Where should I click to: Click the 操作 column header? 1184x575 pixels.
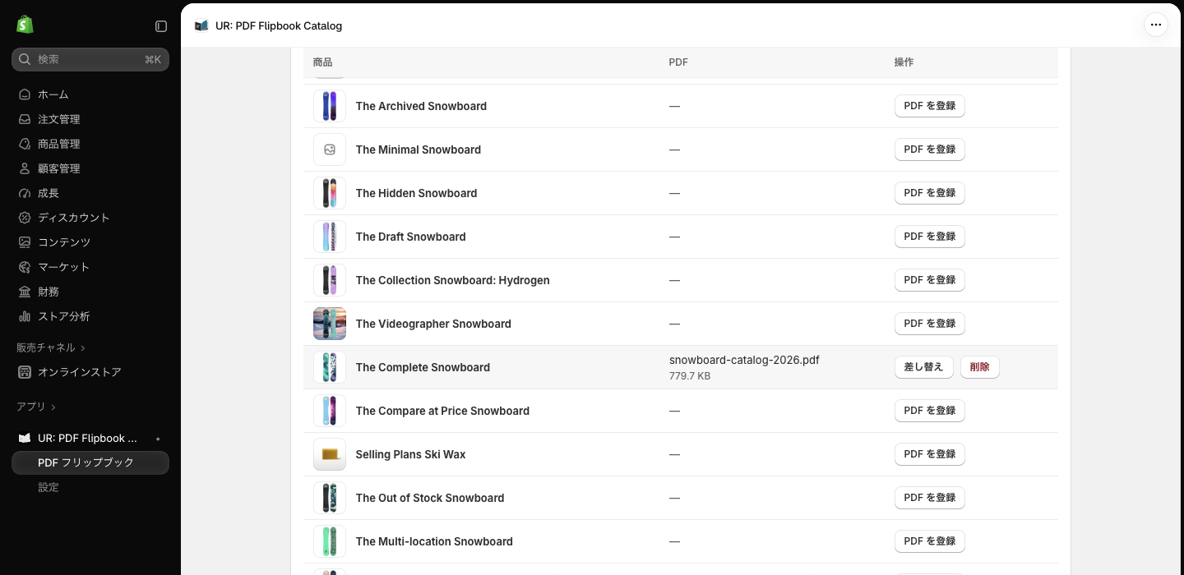pos(904,62)
